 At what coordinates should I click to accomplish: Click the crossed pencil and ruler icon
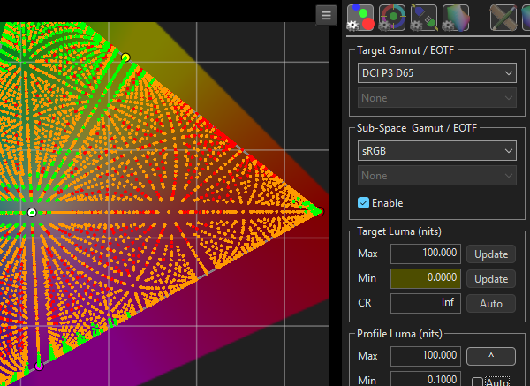pyautogui.click(x=504, y=17)
